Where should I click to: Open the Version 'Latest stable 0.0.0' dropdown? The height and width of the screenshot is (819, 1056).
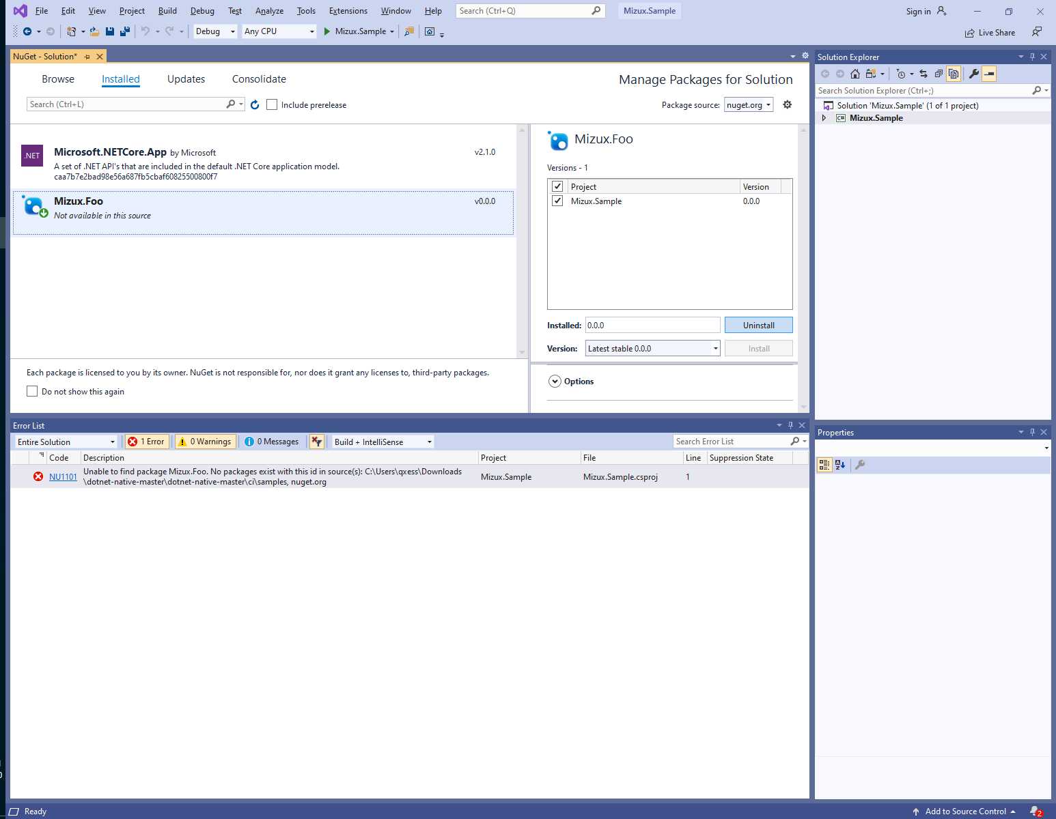click(x=653, y=348)
